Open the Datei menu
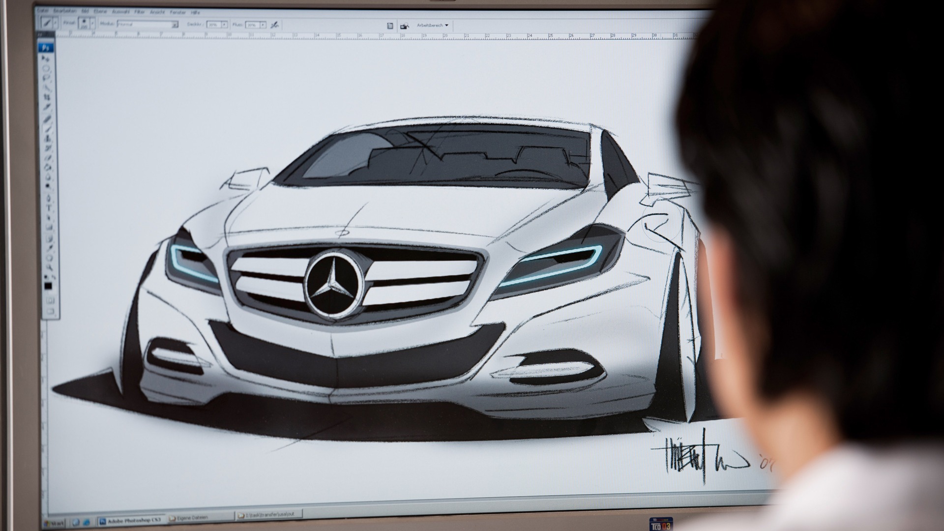 click(x=43, y=11)
